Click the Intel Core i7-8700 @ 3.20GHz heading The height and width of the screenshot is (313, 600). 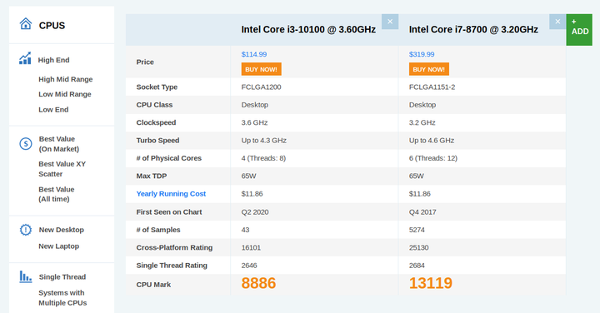click(473, 29)
